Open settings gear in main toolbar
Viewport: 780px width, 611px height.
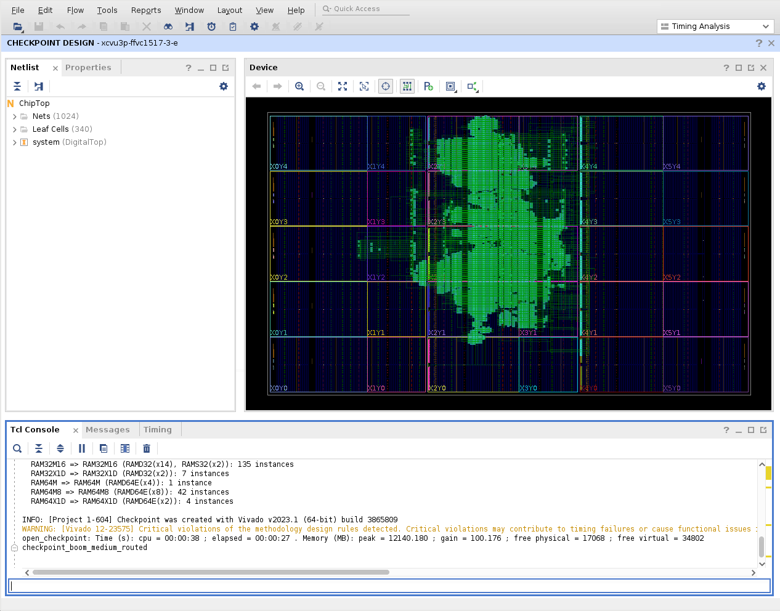click(x=254, y=26)
